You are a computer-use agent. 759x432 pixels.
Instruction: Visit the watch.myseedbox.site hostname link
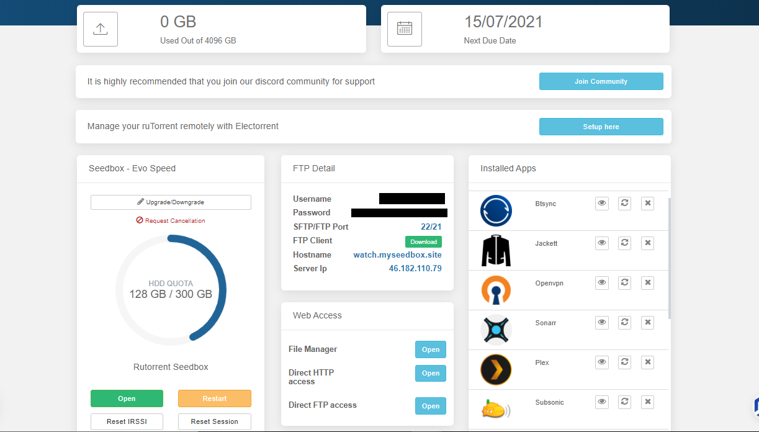[x=397, y=254]
